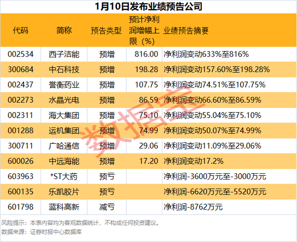
Task: Select stock code 001288
Action: (20, 131)
